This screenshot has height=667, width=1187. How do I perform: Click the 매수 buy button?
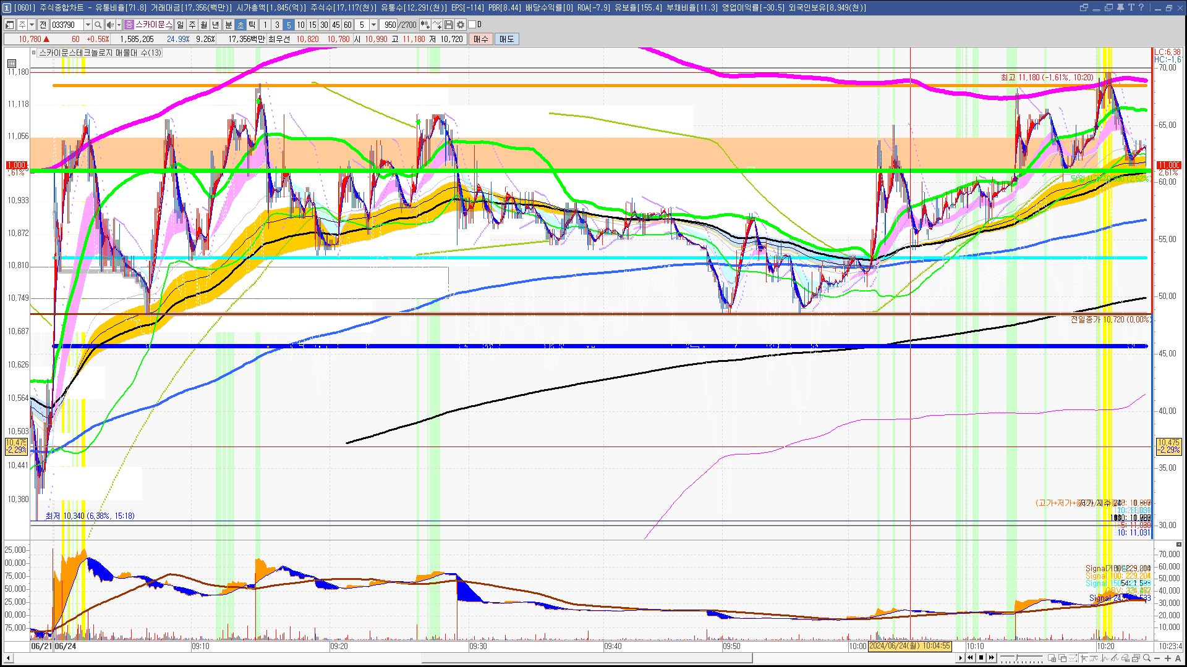coord(481,39)
